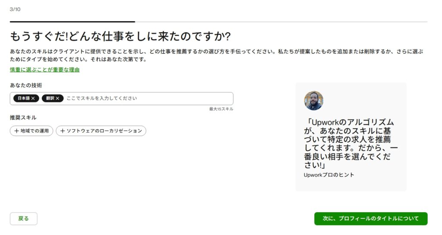Click the Upwork pro avatar photo
Screen dimensions: 442x235
click(x=313, y=101)
